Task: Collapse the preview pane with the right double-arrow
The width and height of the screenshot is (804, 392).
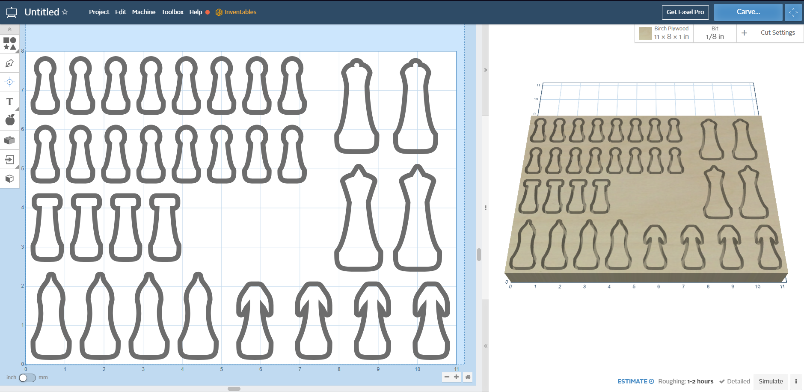Action: point(485,70)
